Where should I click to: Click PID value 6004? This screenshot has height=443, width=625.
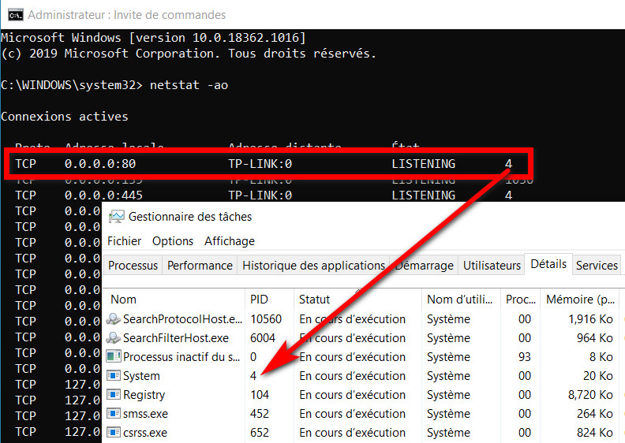pos(263,338)
